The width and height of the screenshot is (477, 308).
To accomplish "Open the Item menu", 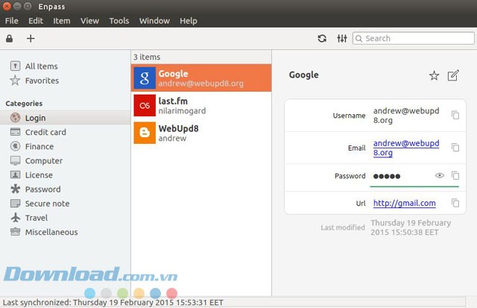I will 62,21.
